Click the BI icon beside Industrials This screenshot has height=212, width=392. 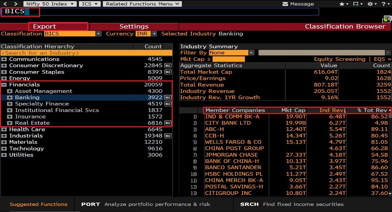click(168, 136)
